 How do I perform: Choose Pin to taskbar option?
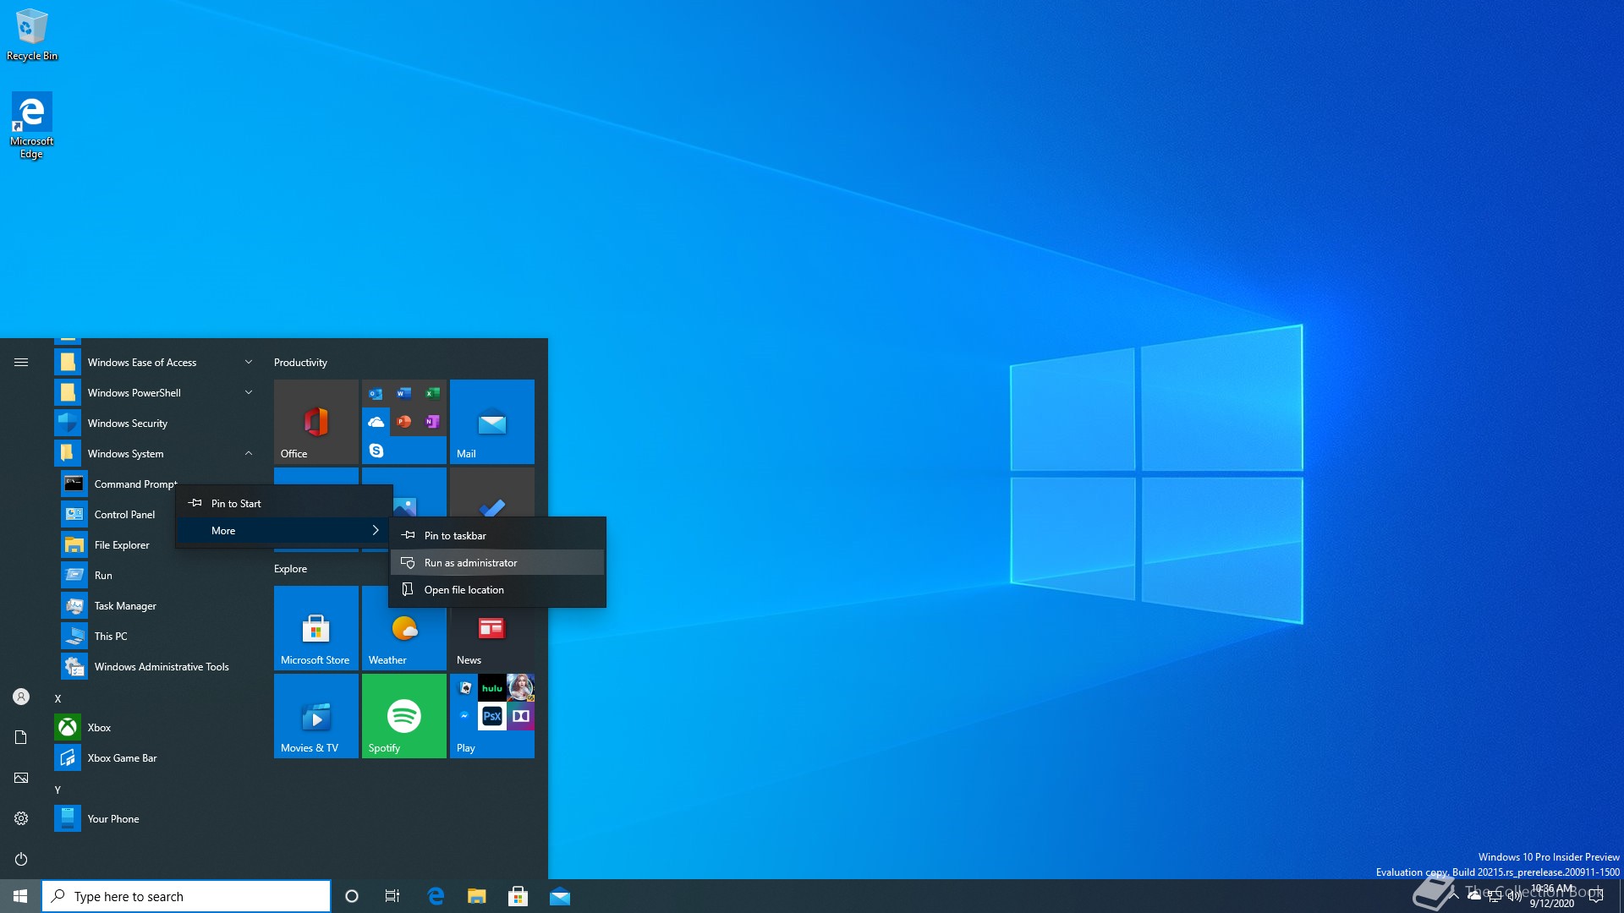coord(455,536)
